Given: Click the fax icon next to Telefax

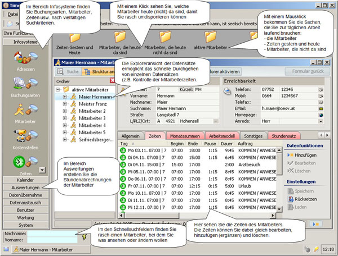Looking at the screenshot, I should [321, 102].
